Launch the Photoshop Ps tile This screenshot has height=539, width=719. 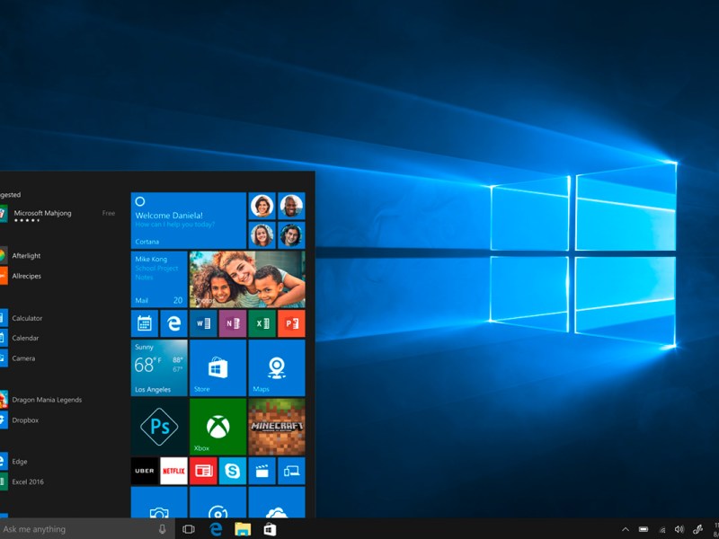pos(159,426)
